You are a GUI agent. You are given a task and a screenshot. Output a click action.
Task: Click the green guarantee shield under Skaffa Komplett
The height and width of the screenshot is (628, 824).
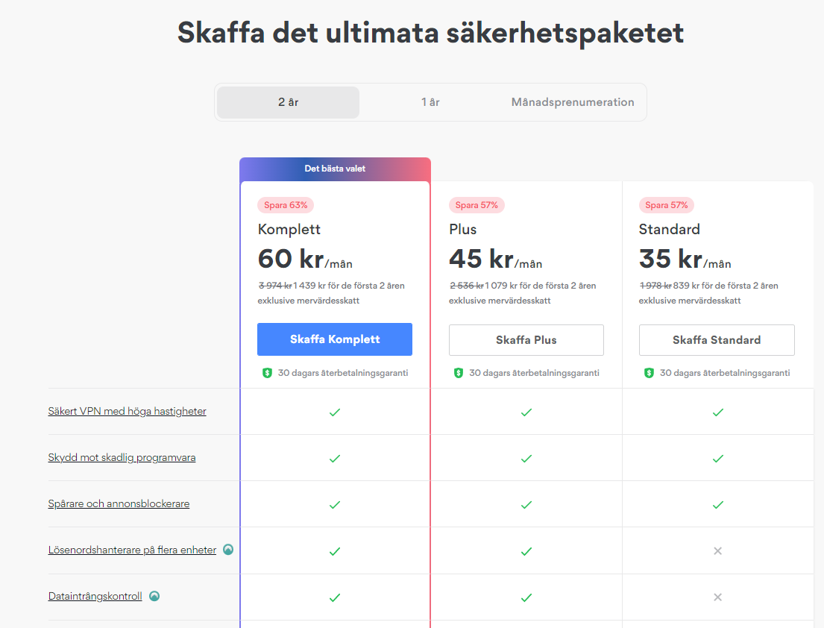click(x=267, y=373)
